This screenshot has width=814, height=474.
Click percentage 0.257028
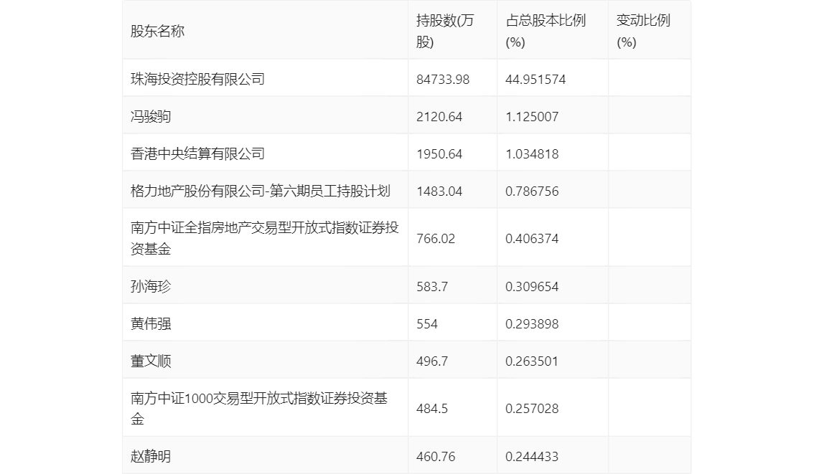[x=532, y=409]
